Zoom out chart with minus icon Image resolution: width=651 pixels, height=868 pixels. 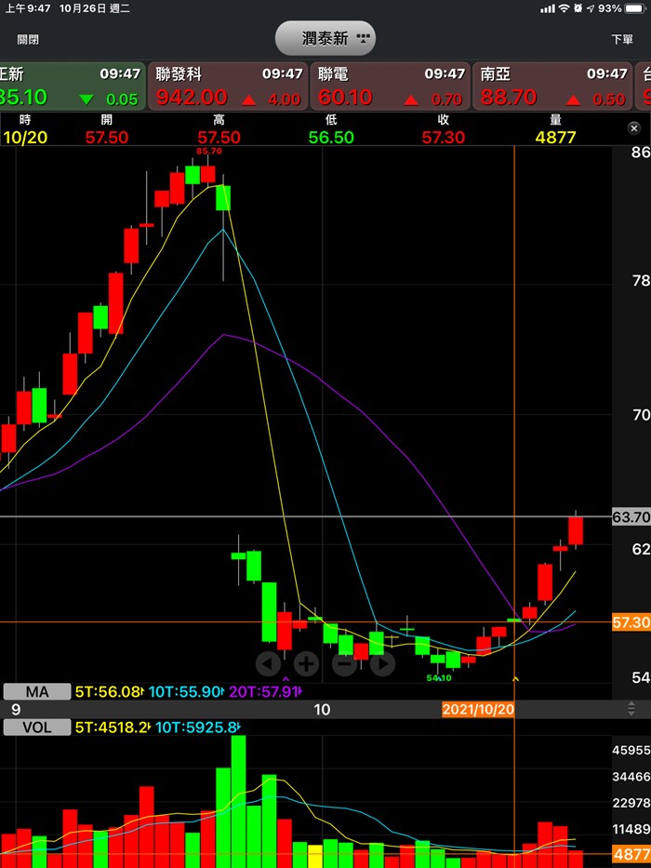click(344, 663)
